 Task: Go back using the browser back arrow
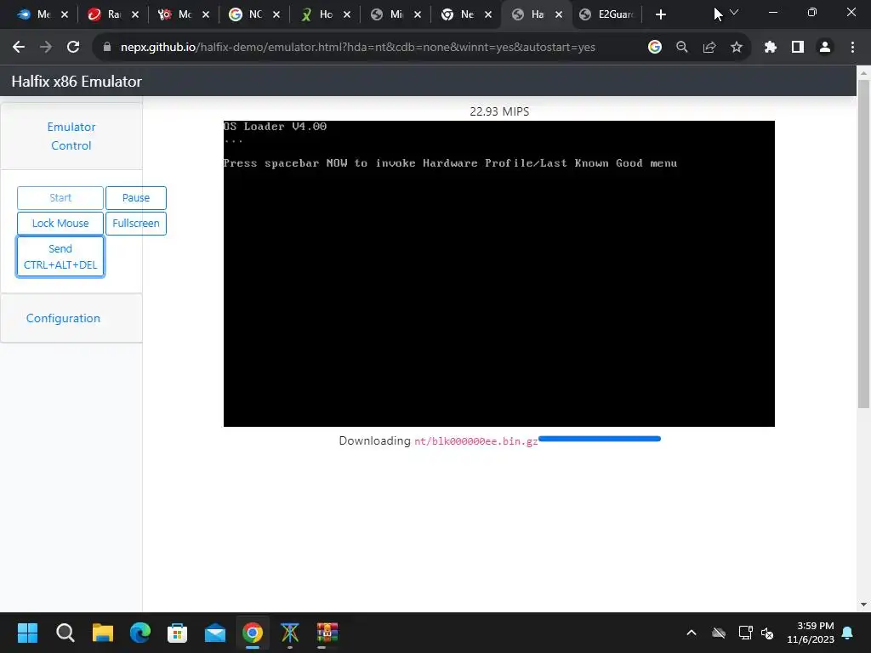coord(19,48)
